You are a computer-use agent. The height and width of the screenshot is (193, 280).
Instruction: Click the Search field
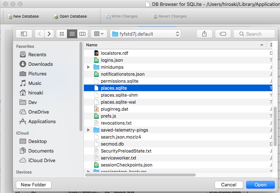(254, 34)
